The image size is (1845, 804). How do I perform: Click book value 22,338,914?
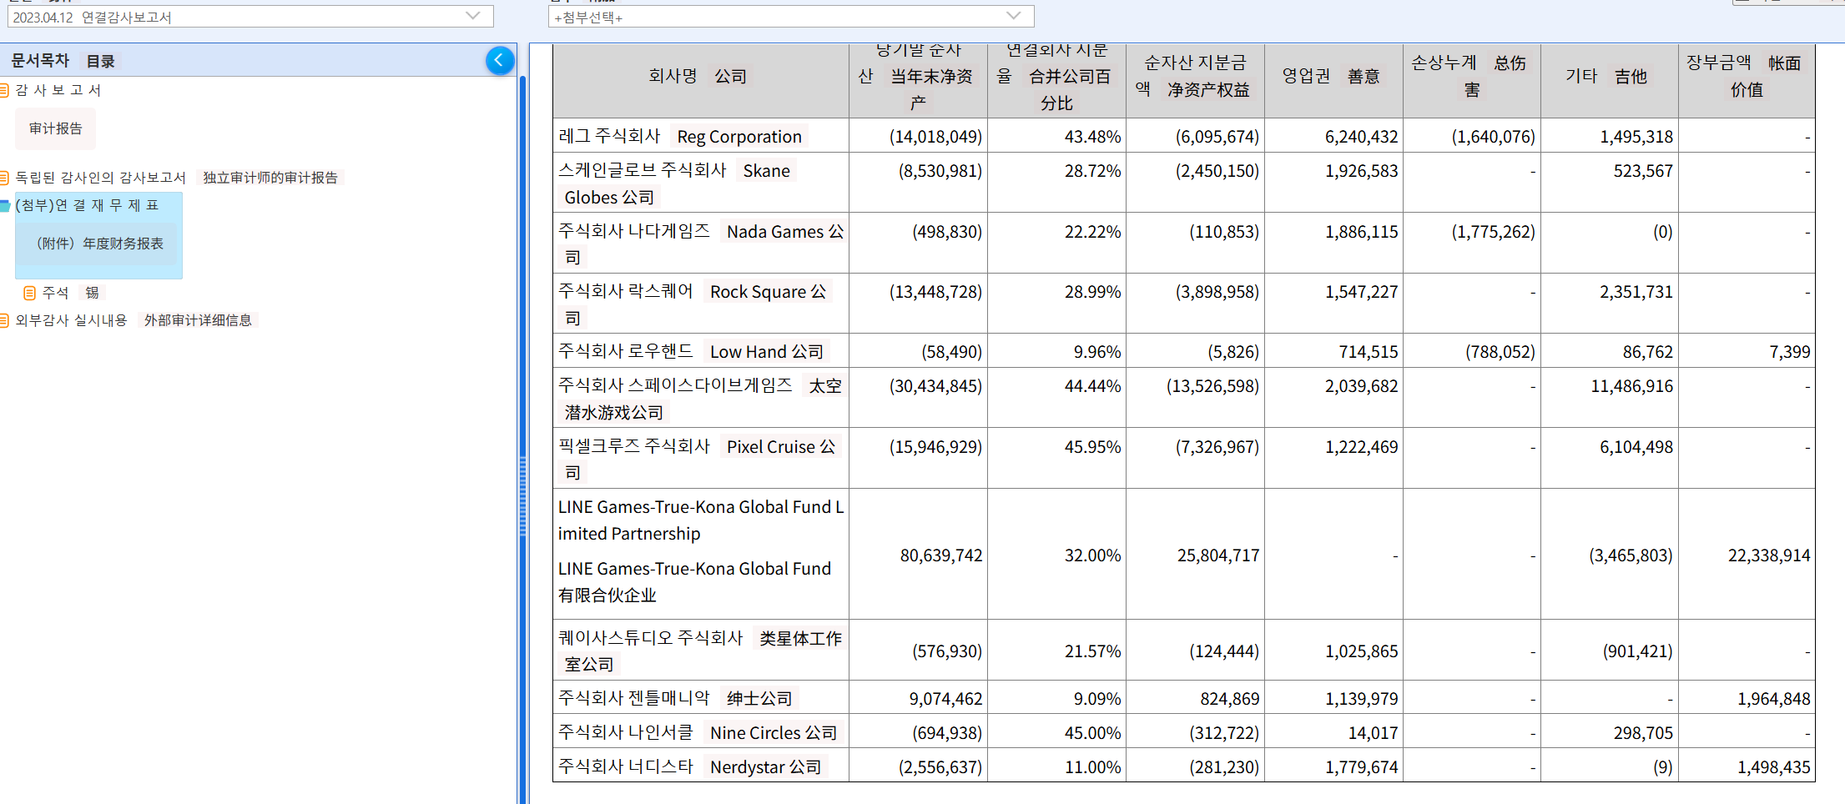pos(1769,555)
